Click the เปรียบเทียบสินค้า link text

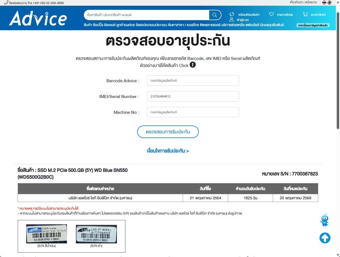tap(249, 15)
